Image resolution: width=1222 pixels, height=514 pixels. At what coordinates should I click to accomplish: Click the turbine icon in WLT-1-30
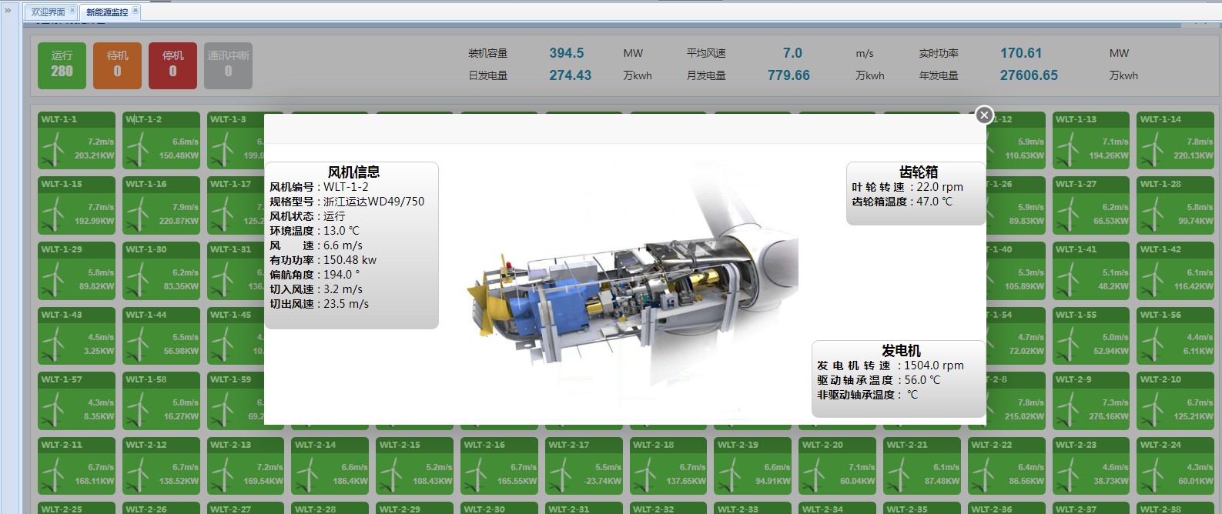(137, 279)
